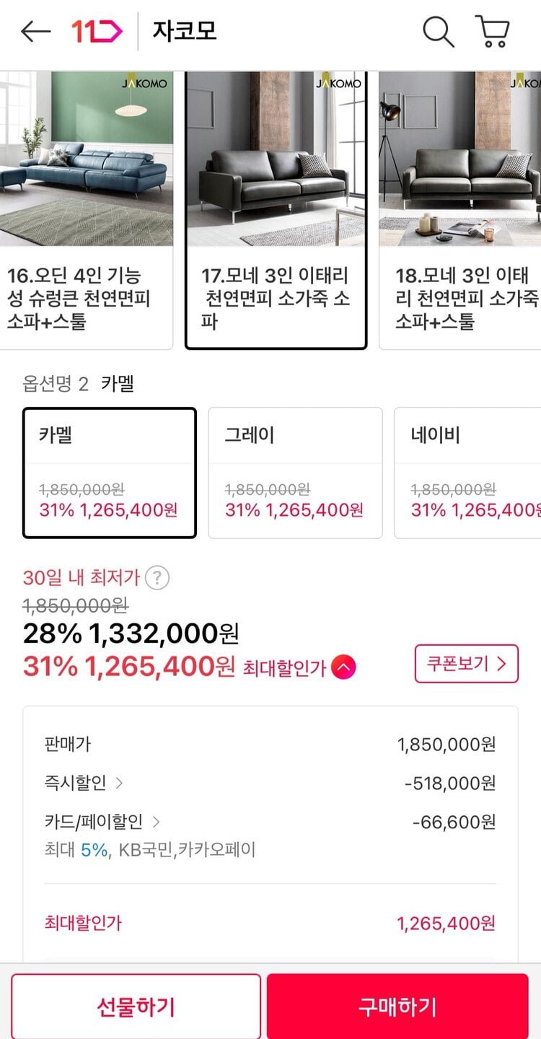This screenshot has width=541, height=1039.
Task: Choose product 18 모네 sofa with stool
Action: tap(462, 209)
